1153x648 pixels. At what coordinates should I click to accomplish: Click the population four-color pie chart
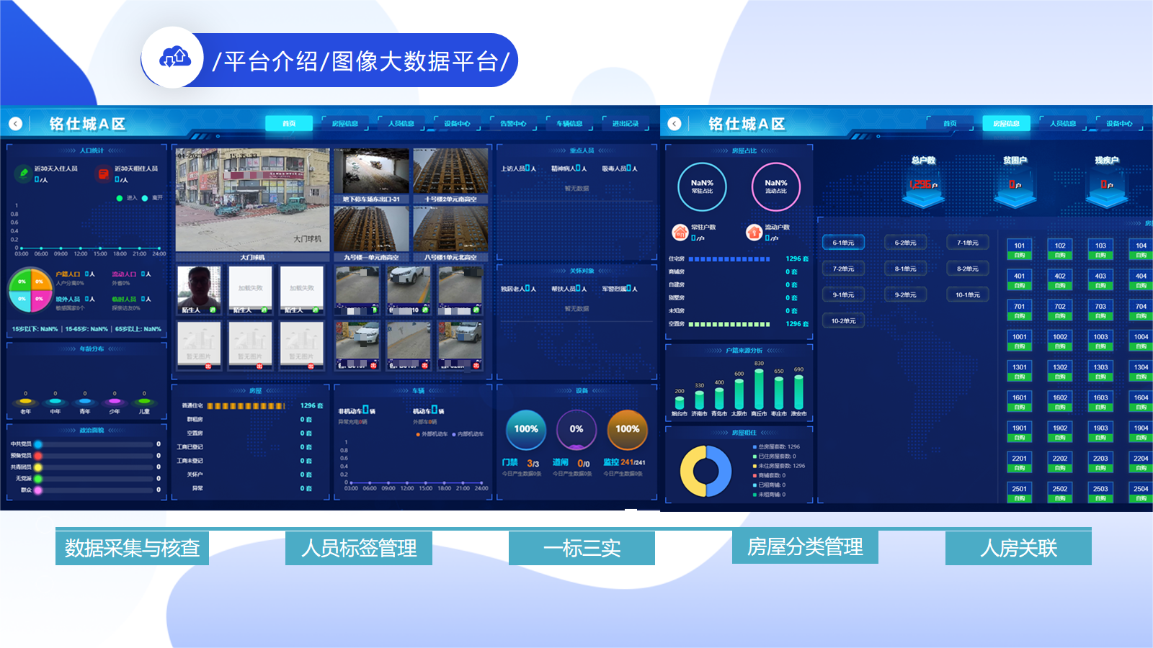click(x=30, y=290)
